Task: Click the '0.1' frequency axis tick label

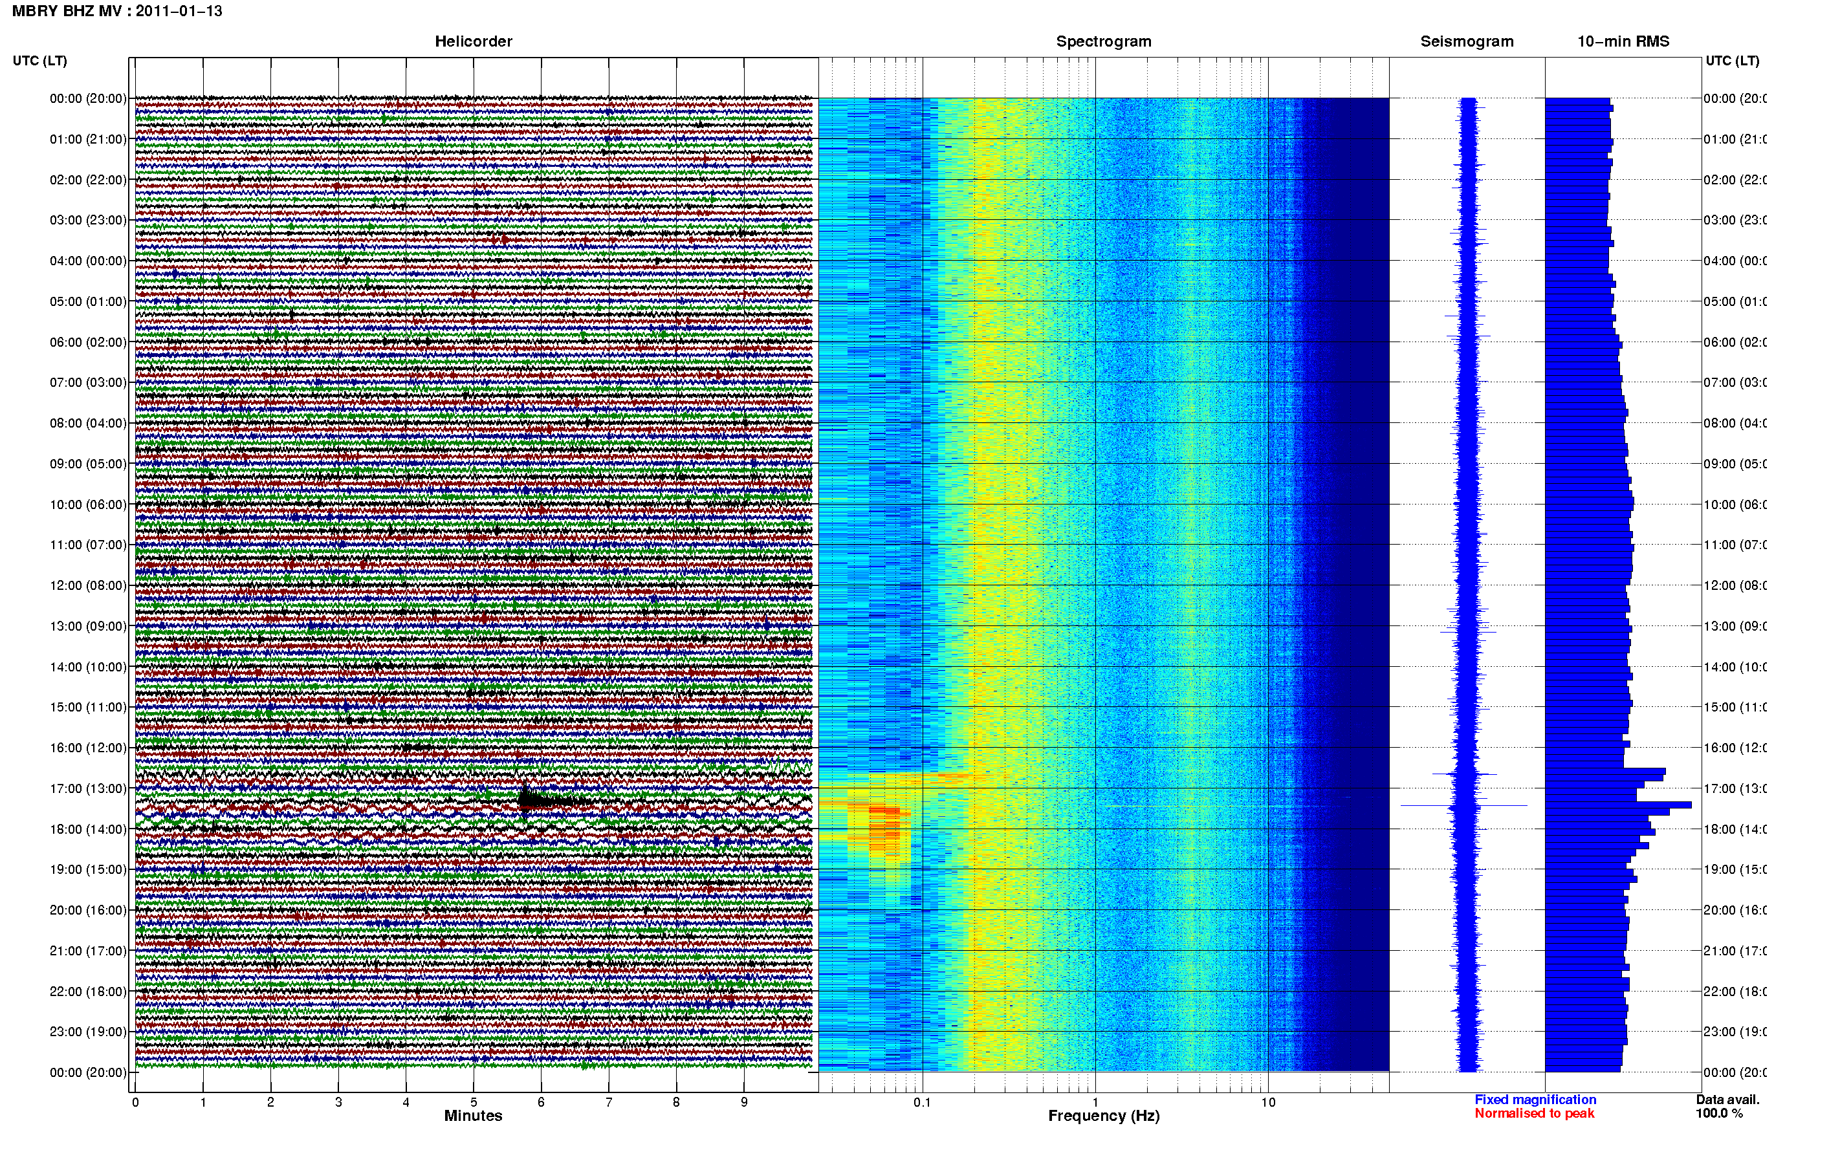Action: [x=922, y=1102]
